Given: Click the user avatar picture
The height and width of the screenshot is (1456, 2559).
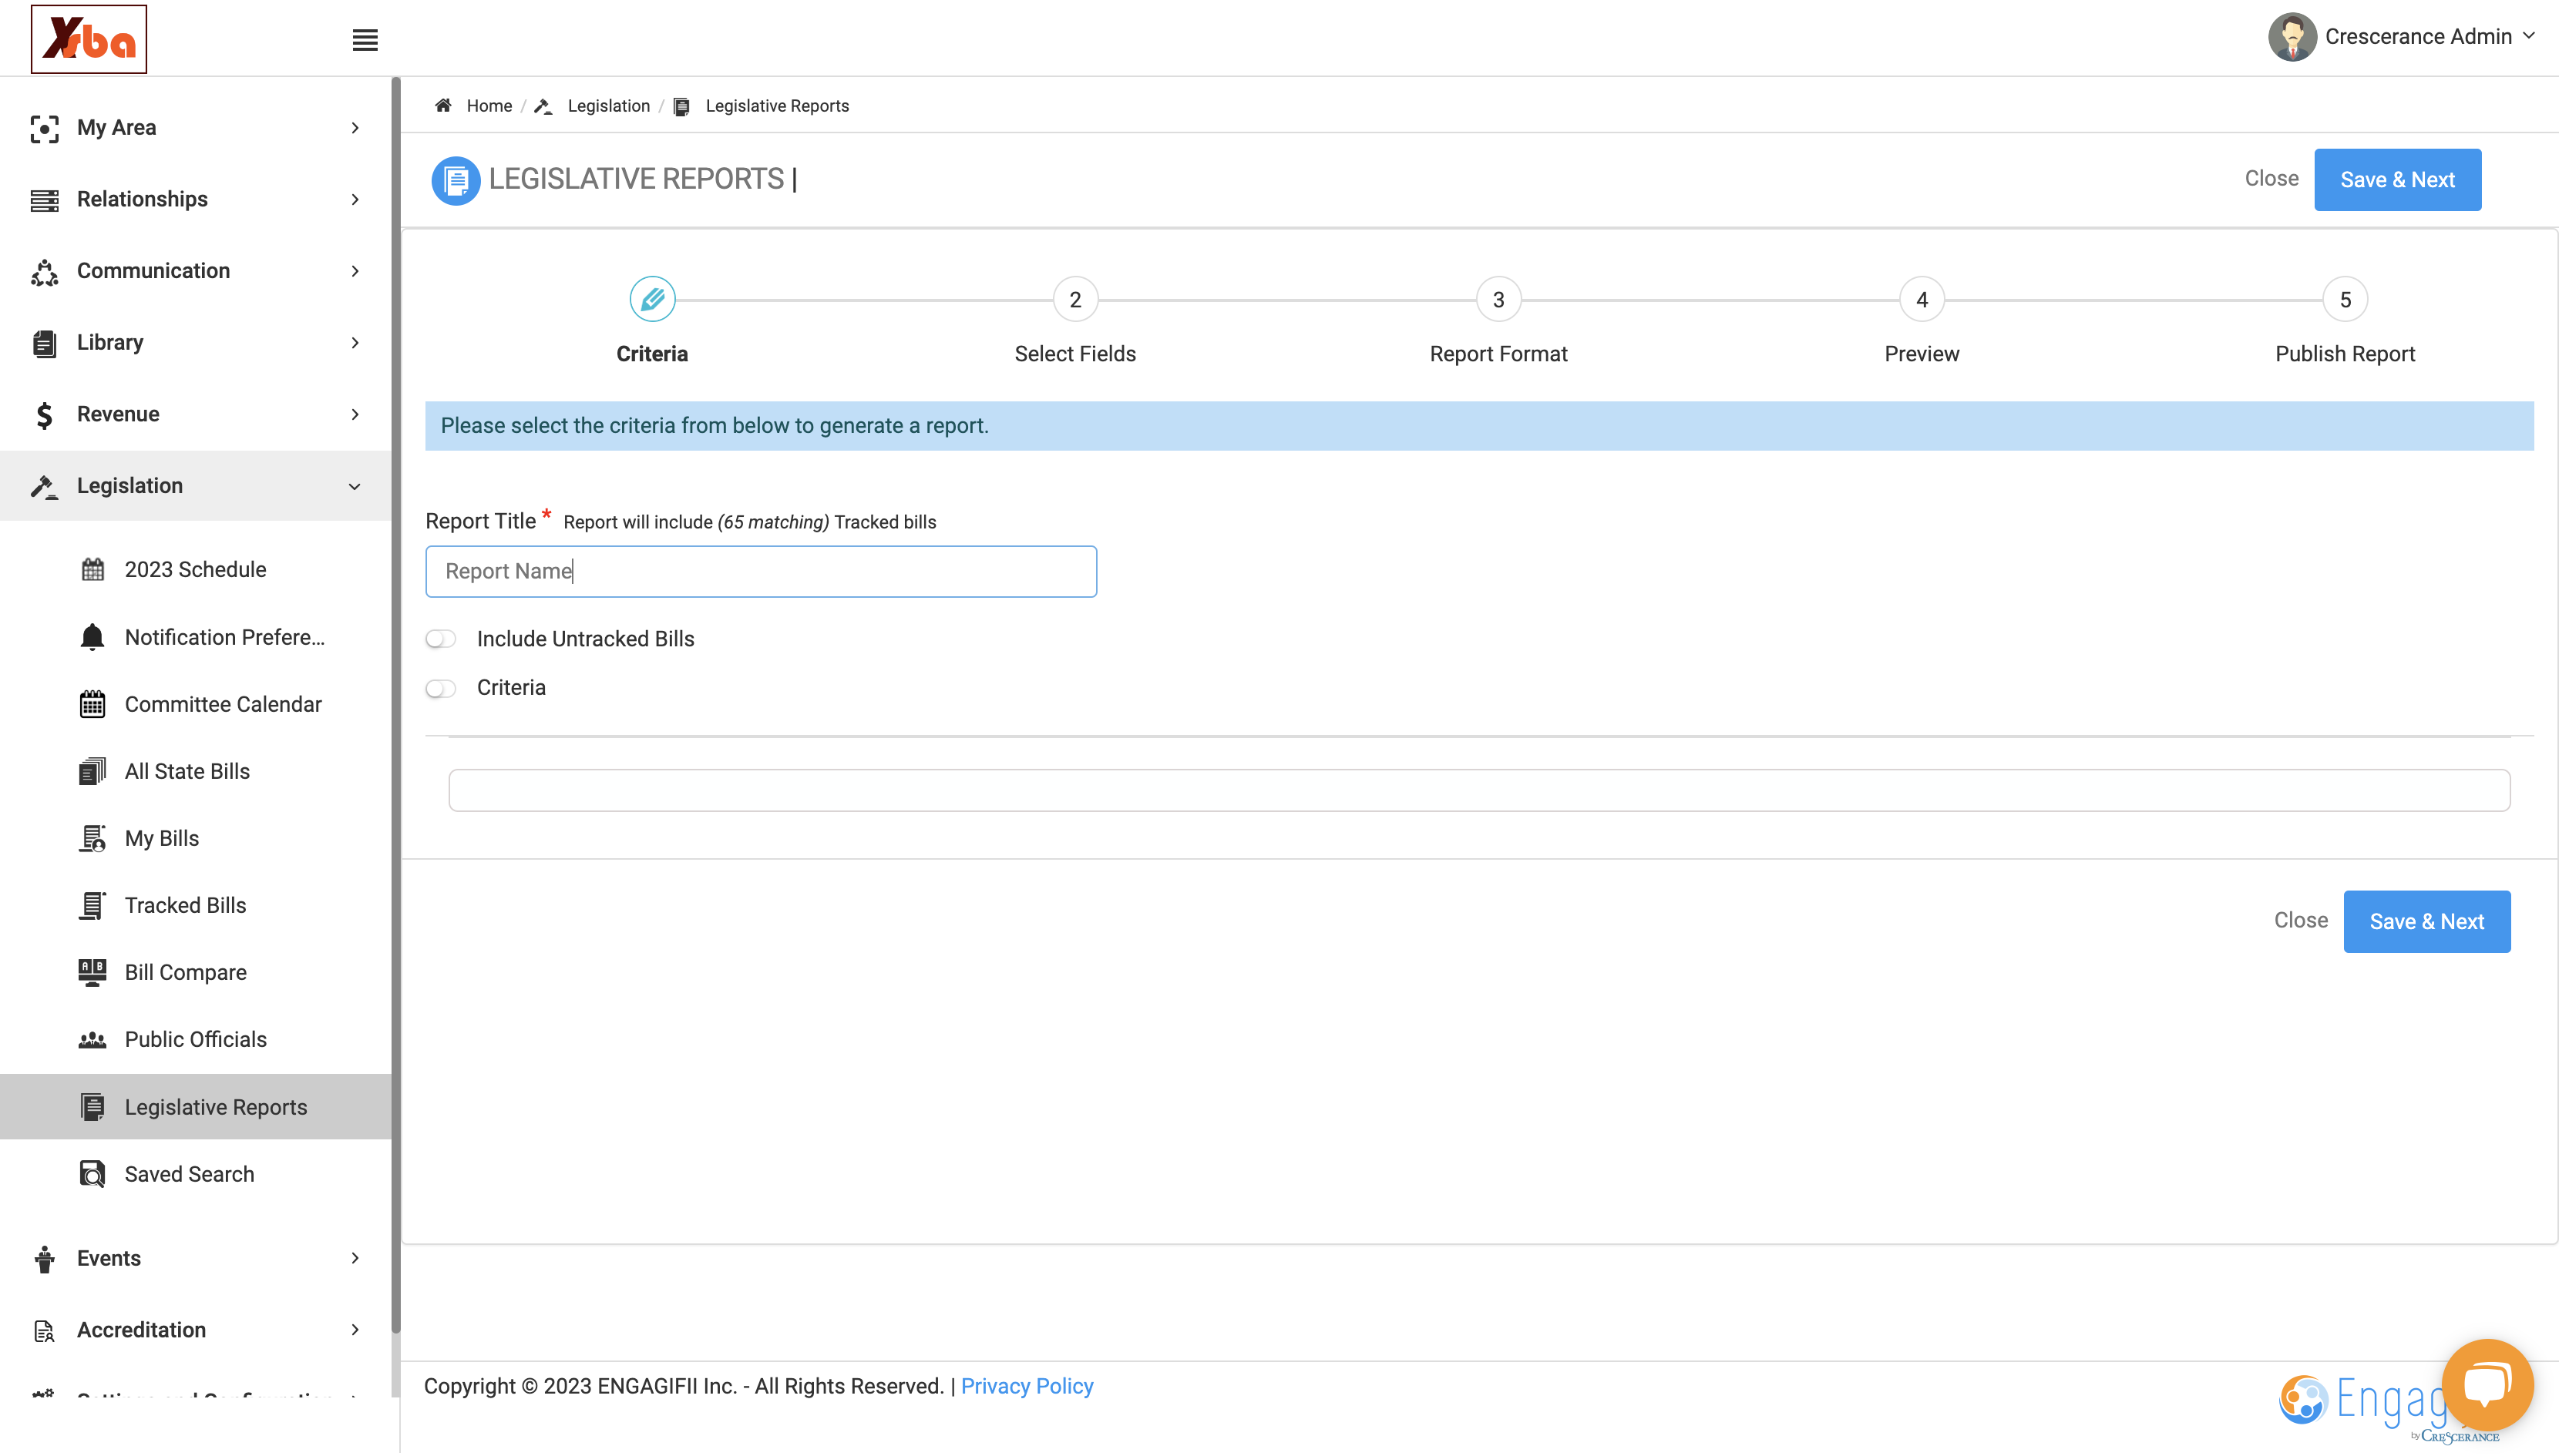Looking at the screenshot, I should point(2291,37).
